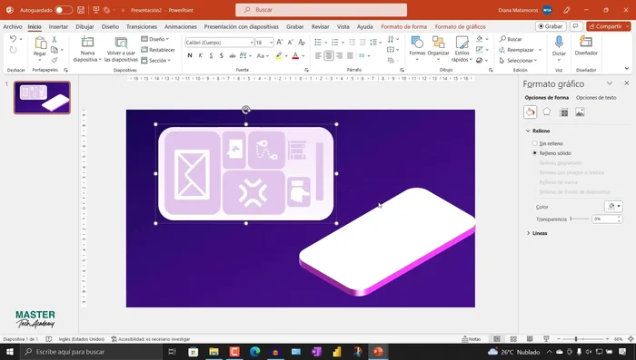The width and height of the screenshot is (636, 360).
Task: Click the Cut scissors icon
Action: tap(55, 39)
